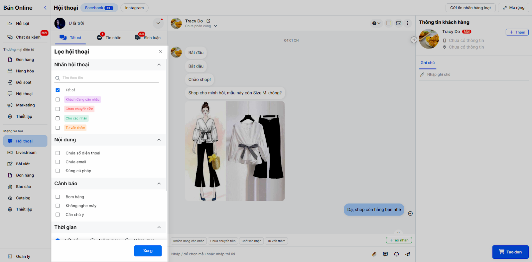Check the Khách đang cân nhắc filter checkbox
Viewport: 532px width, 262px height.
58,99
